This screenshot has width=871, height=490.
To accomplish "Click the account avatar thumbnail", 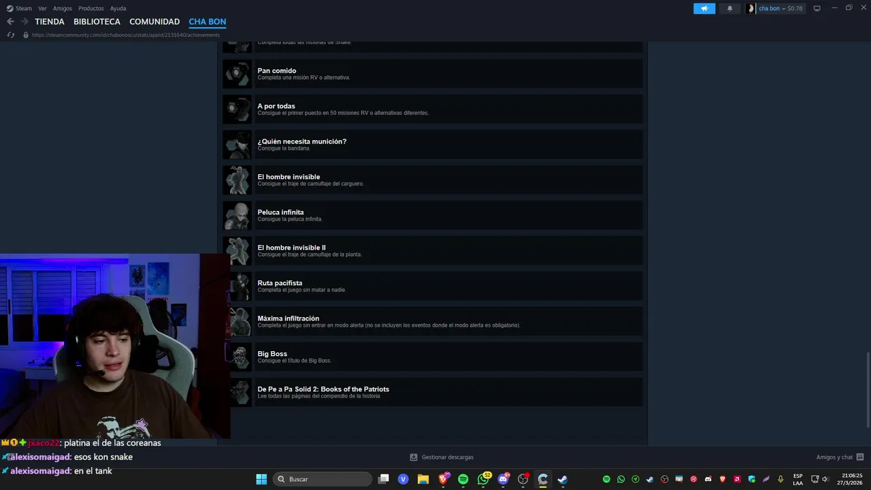I will coord(751,8).
